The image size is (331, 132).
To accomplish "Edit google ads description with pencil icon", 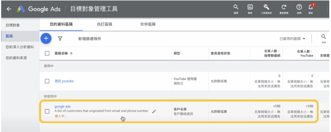I will (x=154, y=111).
